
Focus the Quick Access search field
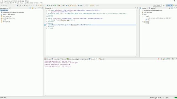pos(157,5)
